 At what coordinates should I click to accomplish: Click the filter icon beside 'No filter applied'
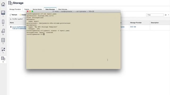point(11,19)
